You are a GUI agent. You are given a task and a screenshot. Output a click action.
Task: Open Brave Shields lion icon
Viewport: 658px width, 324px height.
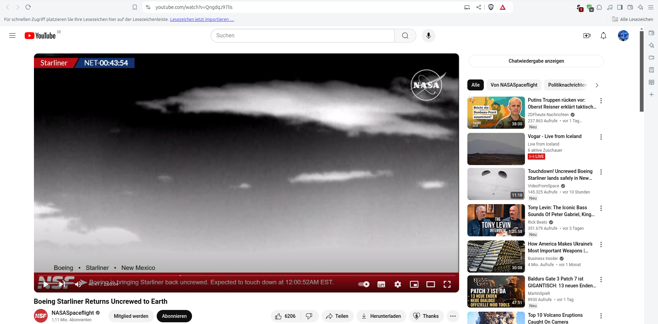click(491, 7)
